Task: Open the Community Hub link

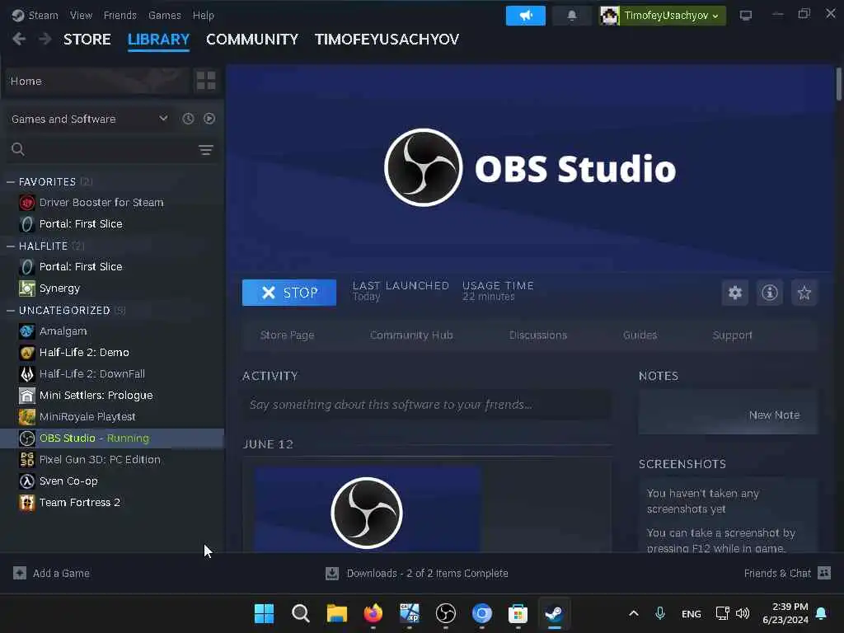Action: click(x=411, y=335)
